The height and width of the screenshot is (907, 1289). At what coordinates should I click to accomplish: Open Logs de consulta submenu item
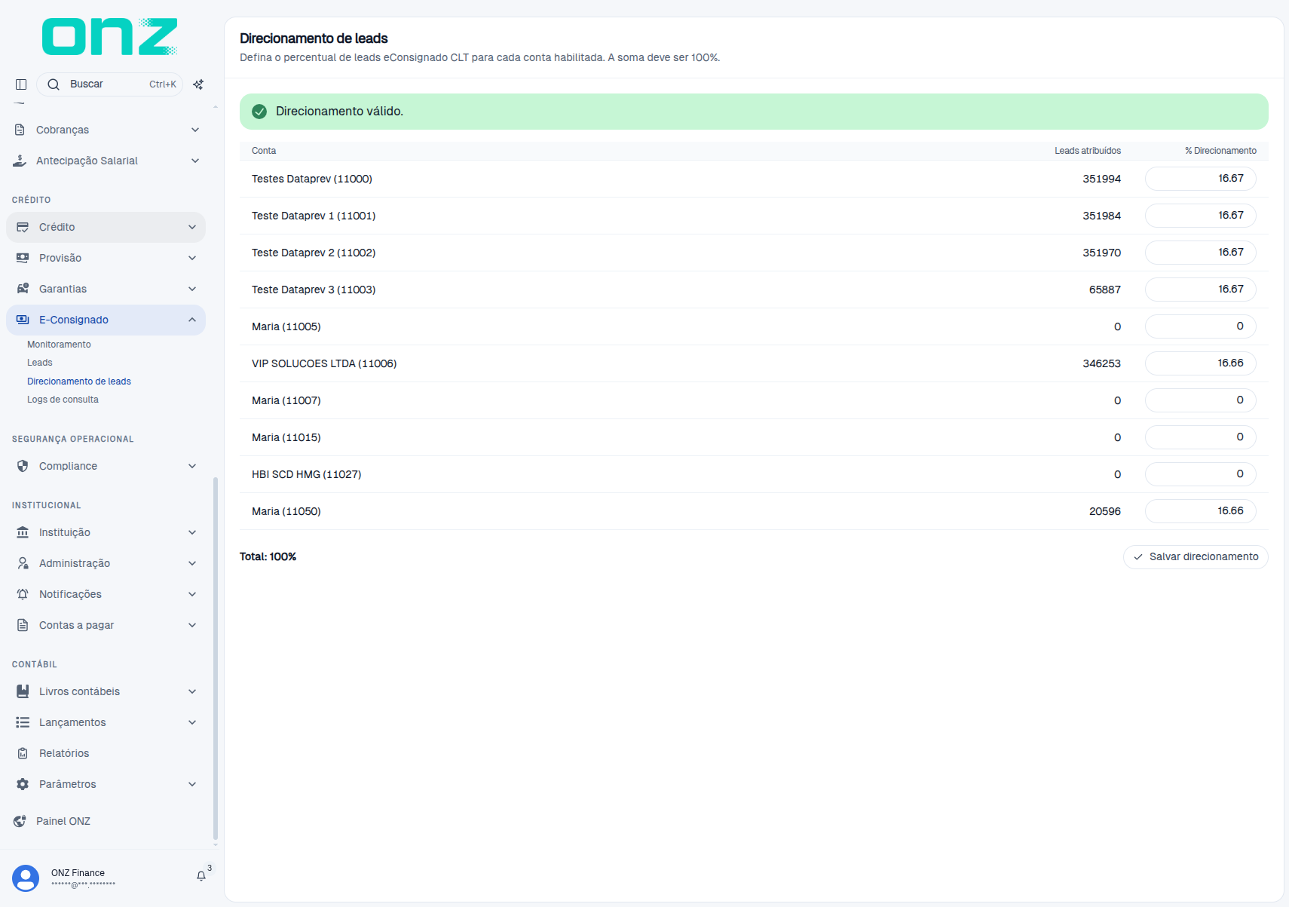[63, 400]
